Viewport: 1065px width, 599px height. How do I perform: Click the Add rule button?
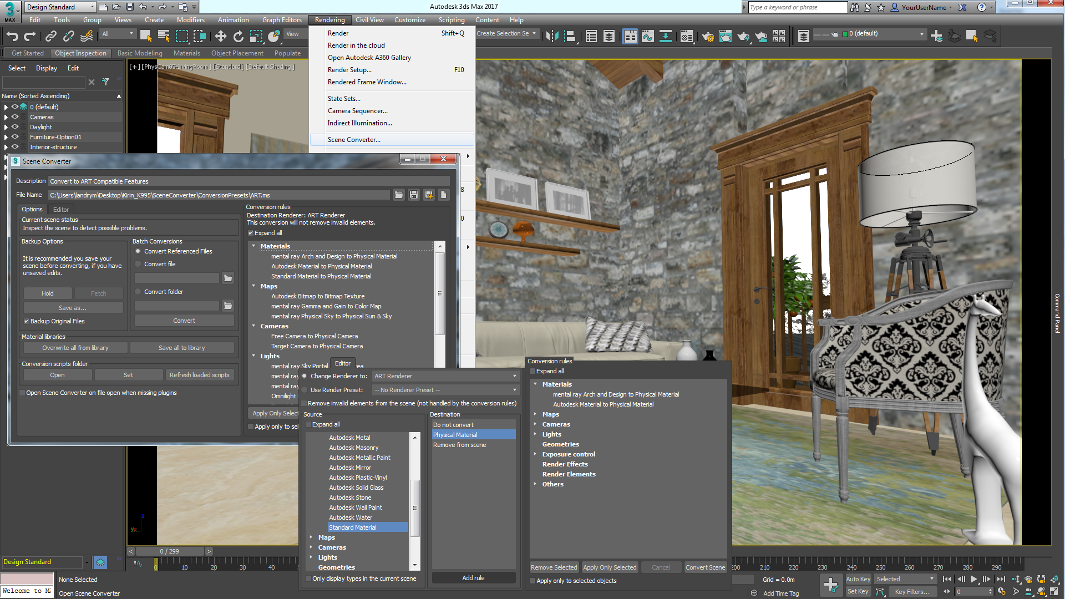coord(473,577)
